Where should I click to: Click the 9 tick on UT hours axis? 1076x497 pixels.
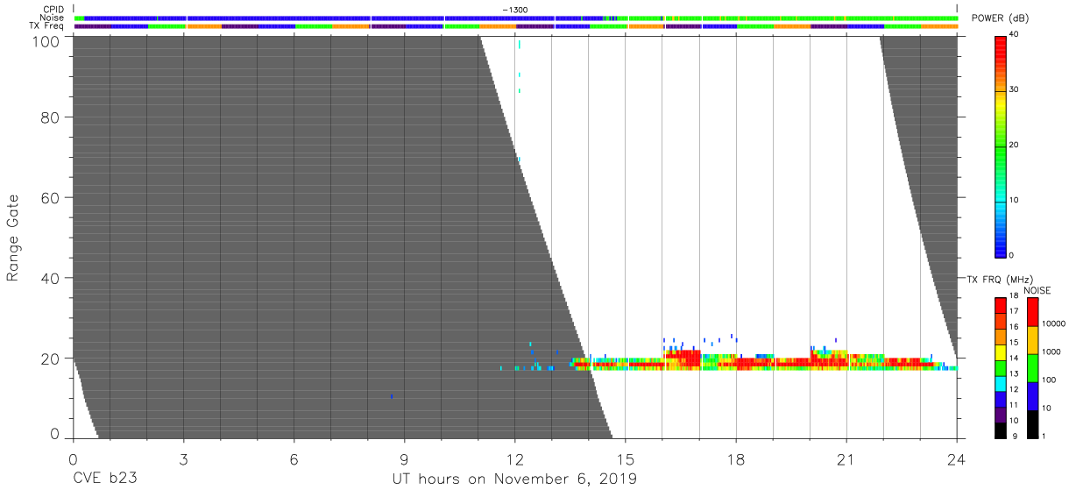pos(404,458)
